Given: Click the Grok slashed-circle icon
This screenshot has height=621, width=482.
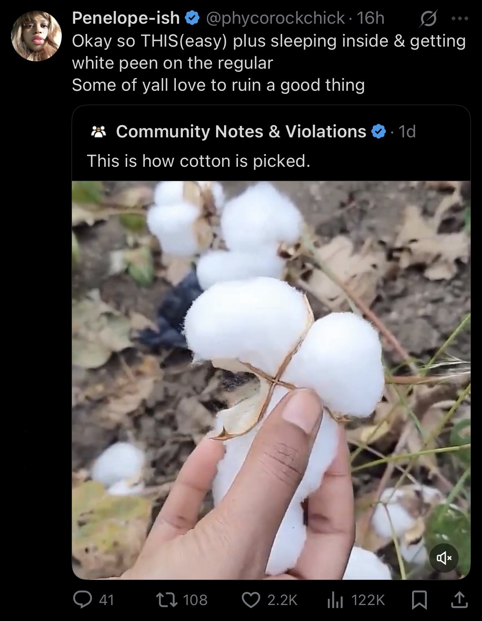Looking at the screenshot, I should [x=428, y=19].
